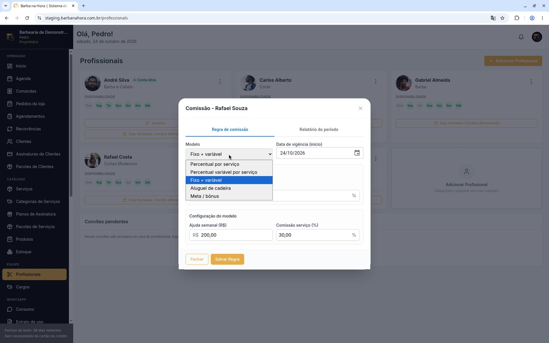Image resolution: width=549 pixels, height=343 pixels.
Task: Open Profissionais in the sidebar
Action: (34, 274)
